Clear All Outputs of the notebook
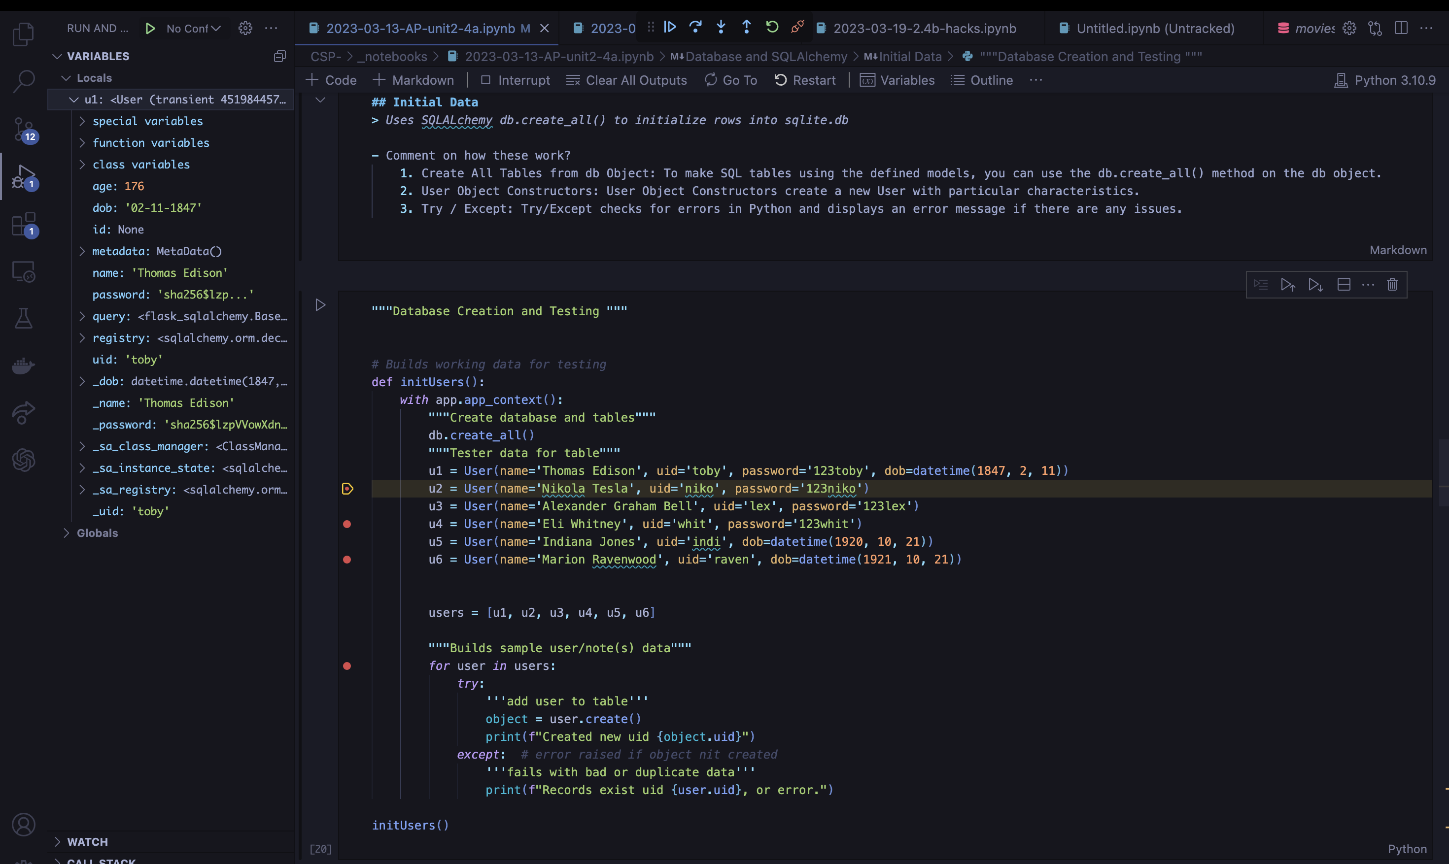Viewport: 1449px width, 864px height. 626,80
